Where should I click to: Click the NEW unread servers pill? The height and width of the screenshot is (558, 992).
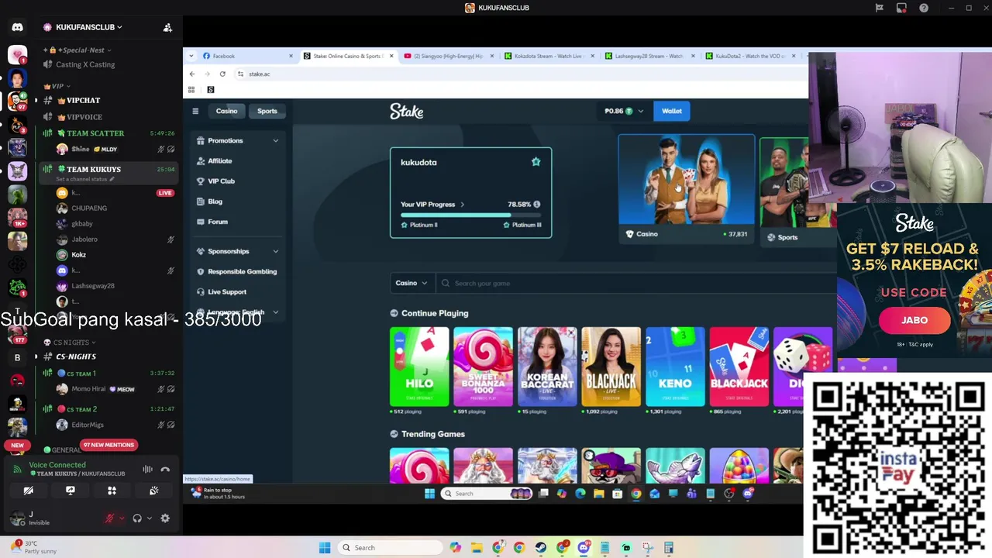(17, 445)
